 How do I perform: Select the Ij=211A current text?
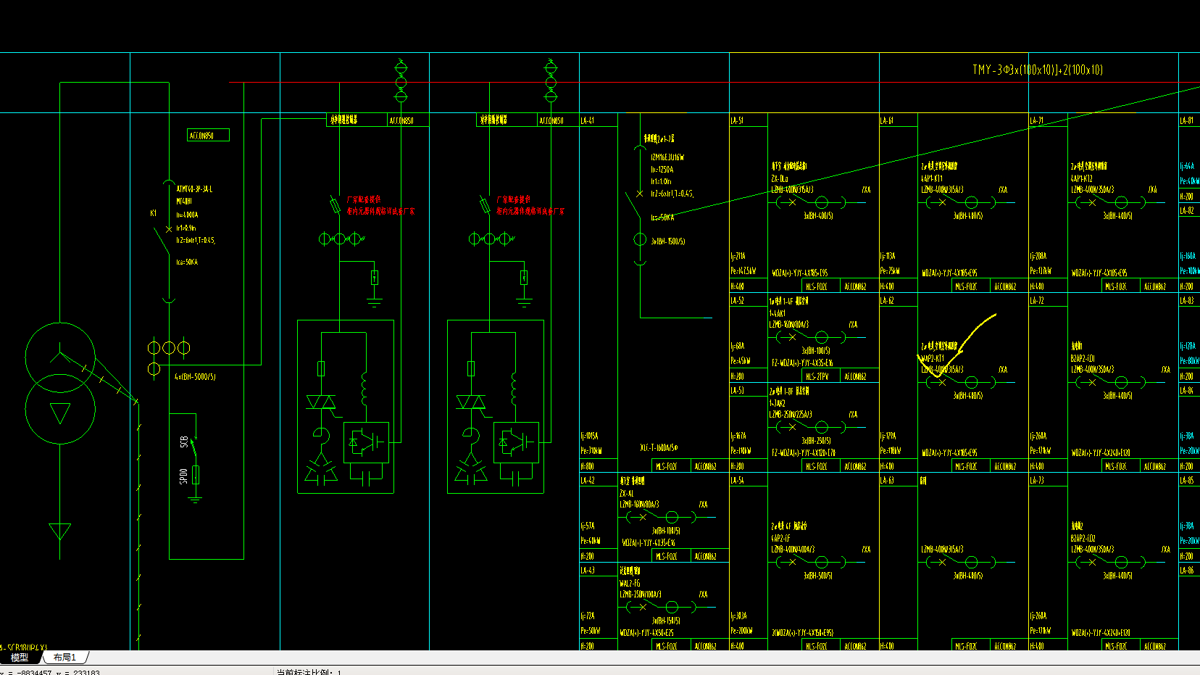click(x=738, y=256)
